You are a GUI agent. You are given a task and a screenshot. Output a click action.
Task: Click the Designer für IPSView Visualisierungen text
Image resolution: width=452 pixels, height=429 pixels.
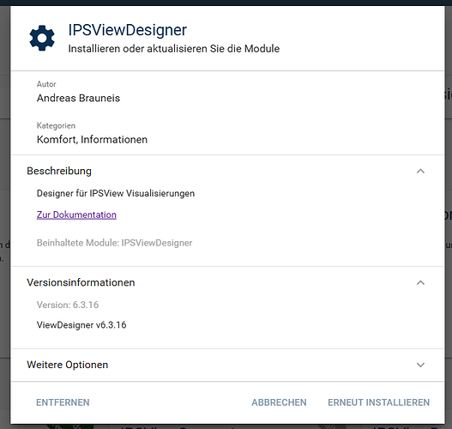coord(116,193)
